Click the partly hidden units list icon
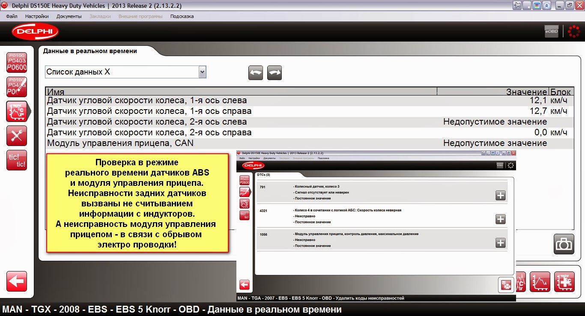The width and height of the screenshot is (585, 316). point(521,282)
